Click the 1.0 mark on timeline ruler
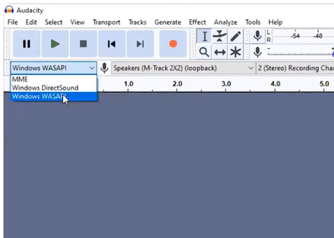 (129, 84)
